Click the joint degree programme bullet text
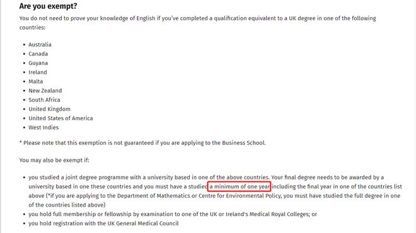Screen dimensions: 416x233 pyautogui.click(x=215, y=191)
